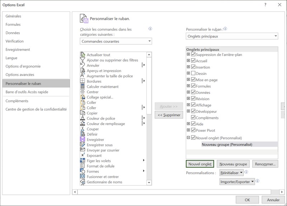
Task: Uncheck the Développeur tab checkbox
Action: coord(193,111)
